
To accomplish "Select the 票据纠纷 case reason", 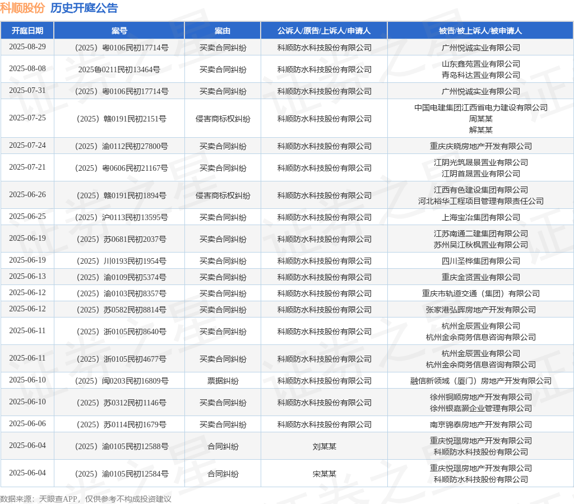I will 223,381.
